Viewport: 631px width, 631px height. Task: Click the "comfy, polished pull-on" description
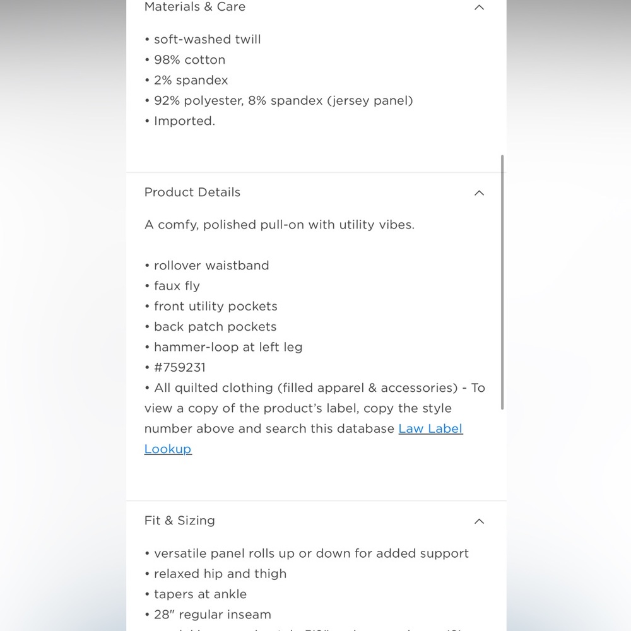point(280,225)
